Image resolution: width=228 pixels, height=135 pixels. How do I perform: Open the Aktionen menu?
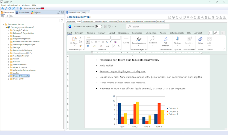point(26,5)
